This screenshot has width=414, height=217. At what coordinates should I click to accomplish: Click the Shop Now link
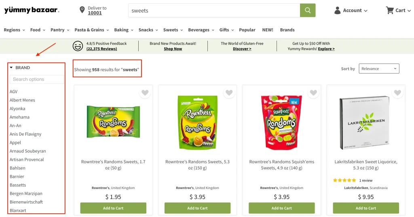(173, 49)
